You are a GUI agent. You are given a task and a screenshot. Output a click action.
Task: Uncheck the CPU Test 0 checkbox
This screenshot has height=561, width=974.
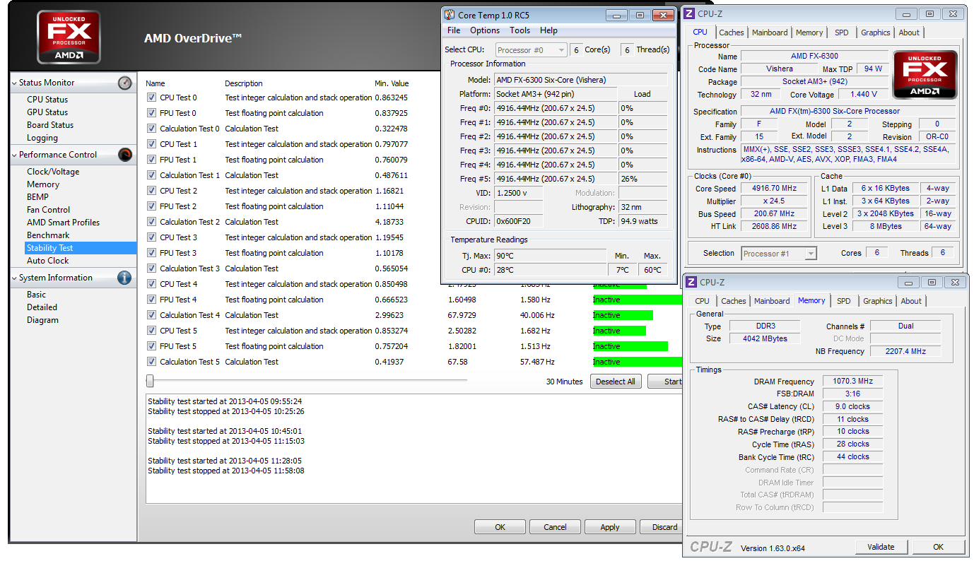[151, 98]
